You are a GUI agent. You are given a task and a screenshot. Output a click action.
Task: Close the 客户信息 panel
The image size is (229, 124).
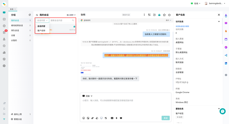[x=219, y=15]
